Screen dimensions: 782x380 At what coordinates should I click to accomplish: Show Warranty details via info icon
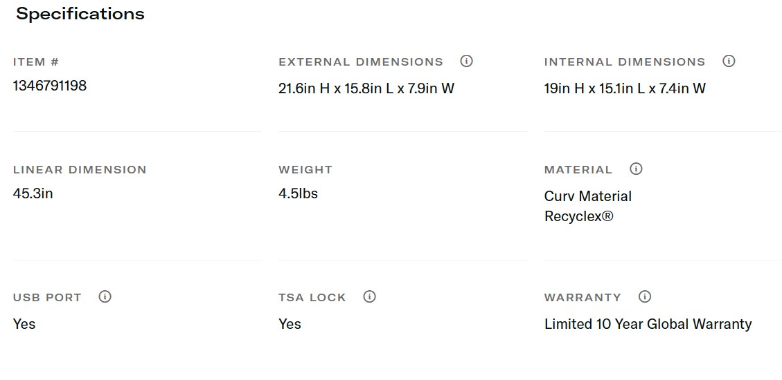pos(645,297)
